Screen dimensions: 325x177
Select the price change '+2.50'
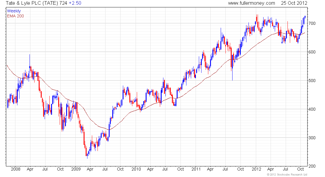[75, 3]
